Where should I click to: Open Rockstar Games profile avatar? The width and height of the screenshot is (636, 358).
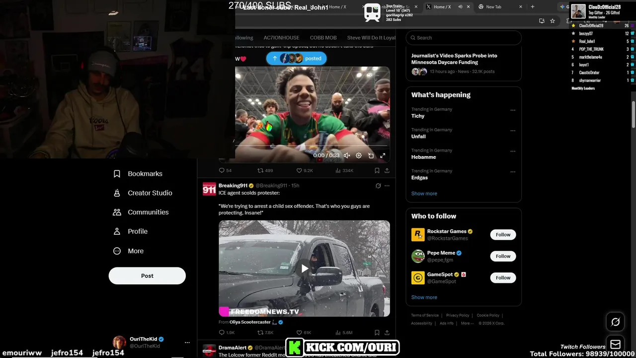click(418, 235)
